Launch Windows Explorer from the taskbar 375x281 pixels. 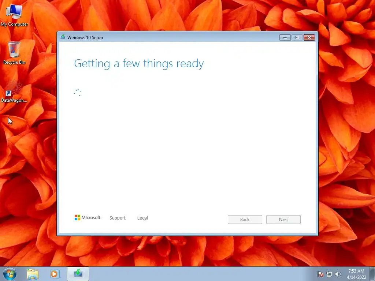pyautogui.click(x=33, y=274)
